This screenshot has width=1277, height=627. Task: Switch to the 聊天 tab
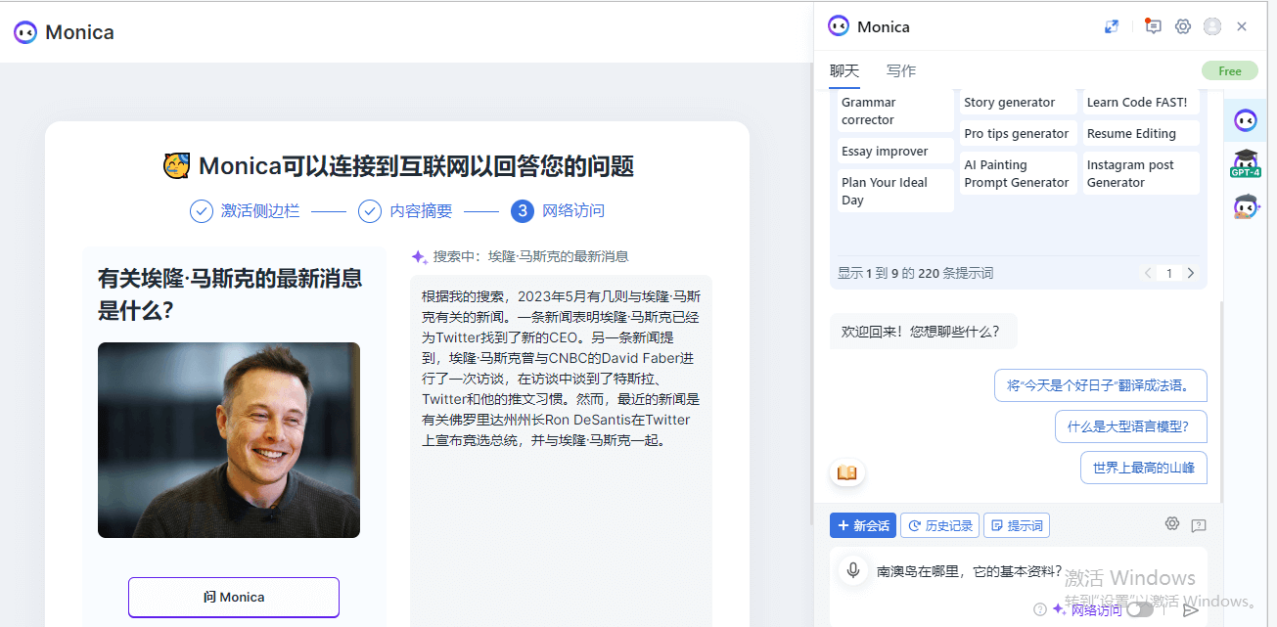click(844, 70)
